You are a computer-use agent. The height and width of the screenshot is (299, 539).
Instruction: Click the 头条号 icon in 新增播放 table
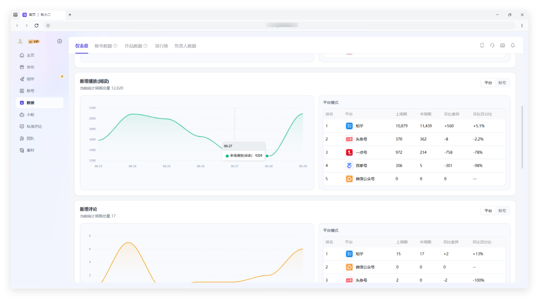tap(349, 139)
